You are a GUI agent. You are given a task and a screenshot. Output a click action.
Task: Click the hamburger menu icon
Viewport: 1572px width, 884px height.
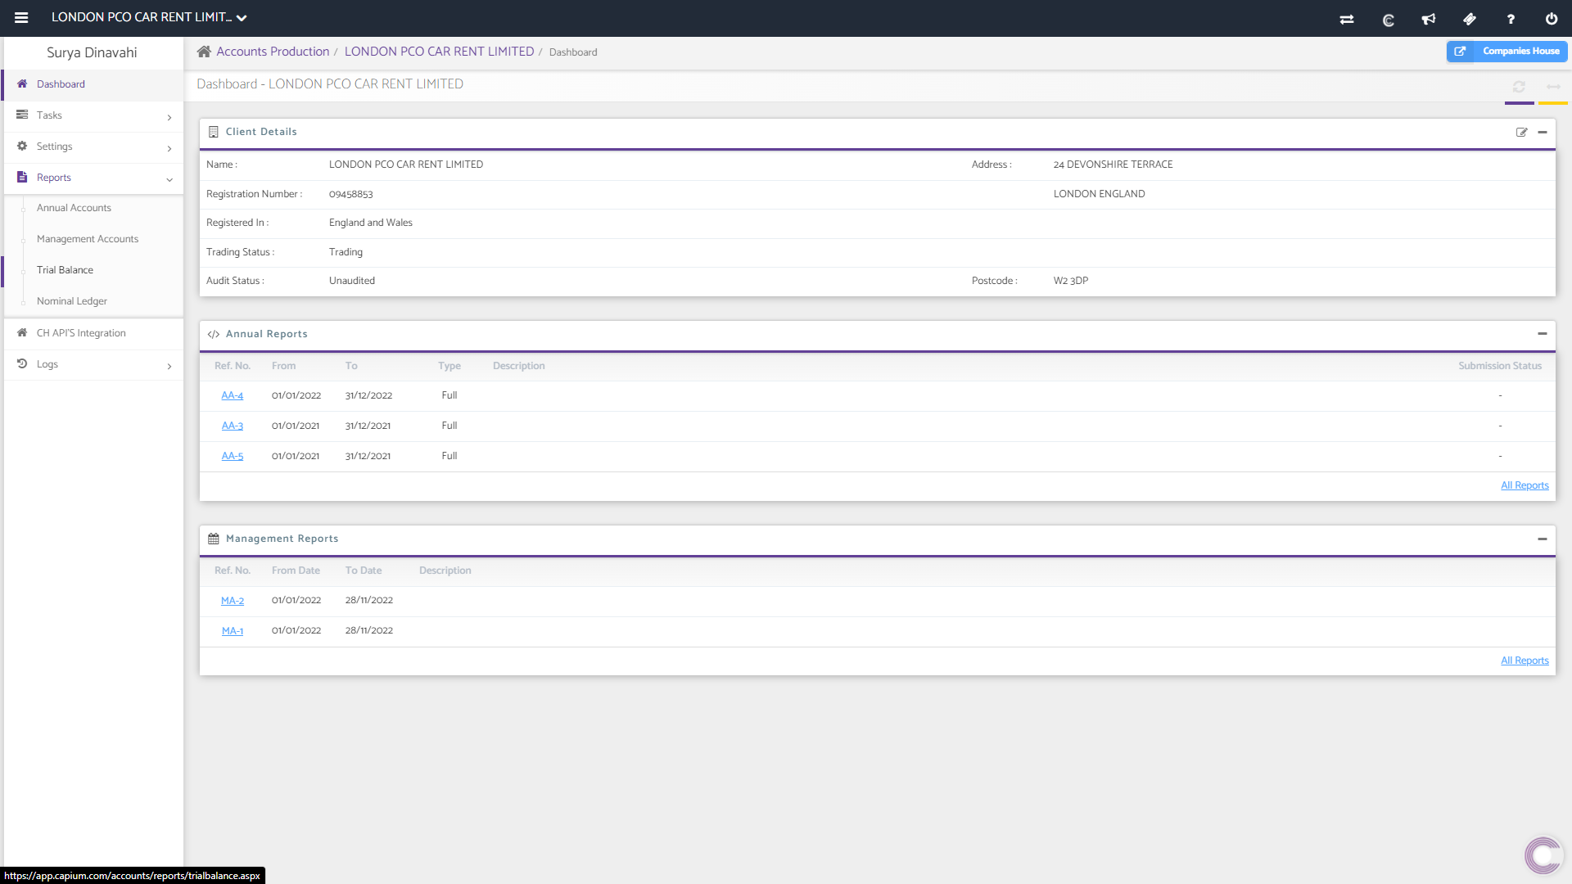pyautogui.click(x=21, y=17)
